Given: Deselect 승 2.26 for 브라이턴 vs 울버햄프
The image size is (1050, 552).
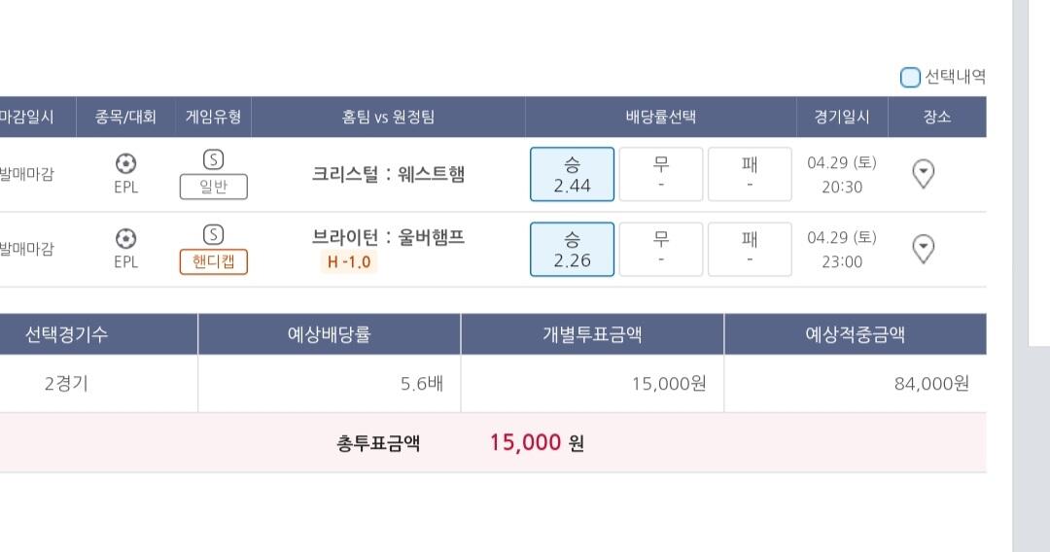Looking at the screenshot, I should 572,249.
